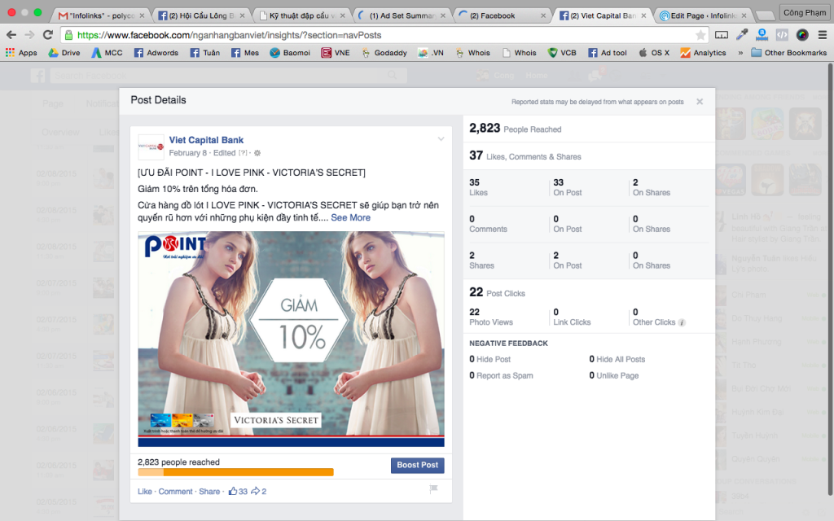Open the .VN bookmark
This screenshot has width=834, height=521.
431,53
